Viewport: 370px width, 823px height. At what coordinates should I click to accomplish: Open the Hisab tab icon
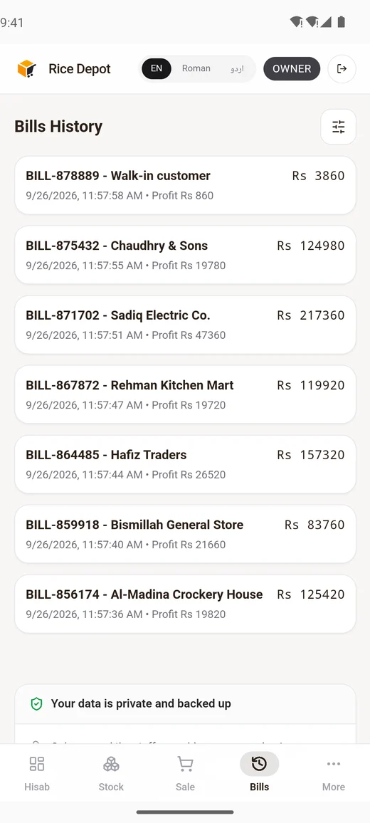(37, 764)
